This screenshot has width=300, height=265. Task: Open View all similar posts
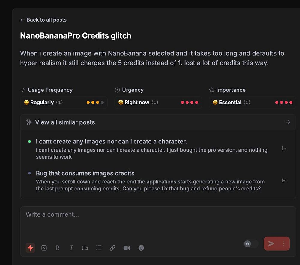point(158,122)
